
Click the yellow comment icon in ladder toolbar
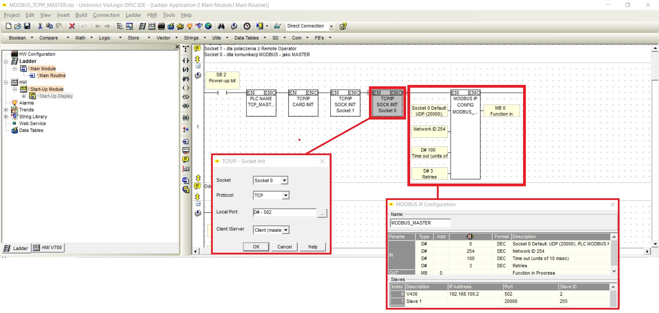(186, 159)
